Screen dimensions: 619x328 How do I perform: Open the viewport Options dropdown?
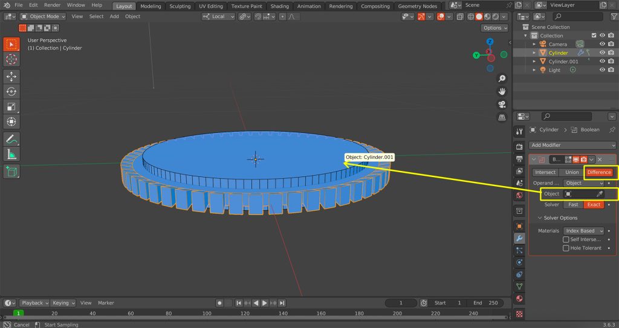pos(494,28)
